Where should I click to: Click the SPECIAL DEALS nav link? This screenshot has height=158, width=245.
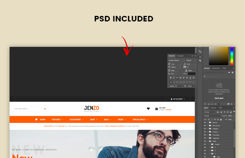(x=140, y=119)
